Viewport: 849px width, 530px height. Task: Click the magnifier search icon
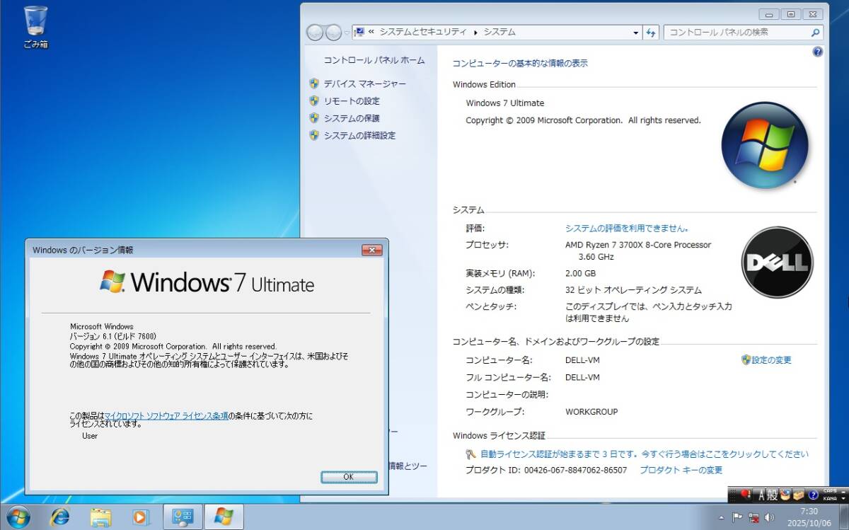point(815,33)
